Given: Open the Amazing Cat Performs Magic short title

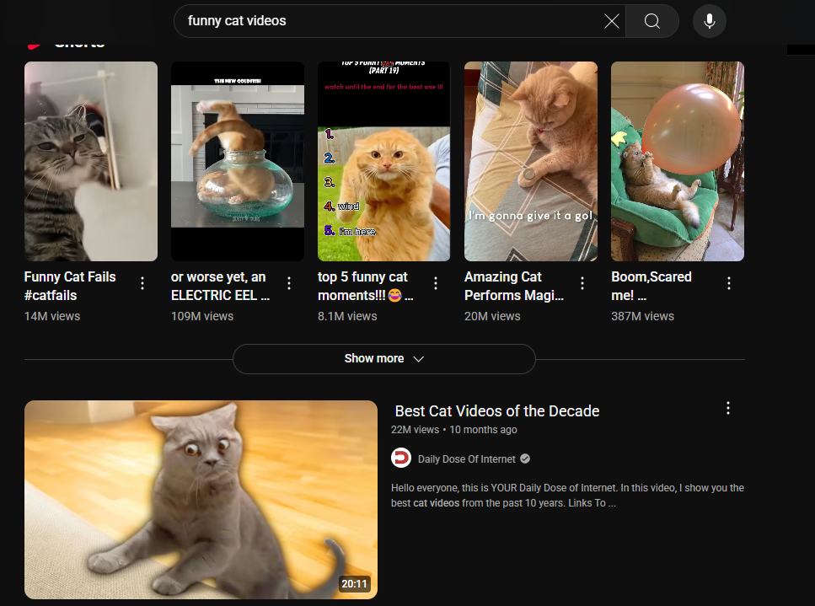Looking at the screenshot, I should (514, 286).
